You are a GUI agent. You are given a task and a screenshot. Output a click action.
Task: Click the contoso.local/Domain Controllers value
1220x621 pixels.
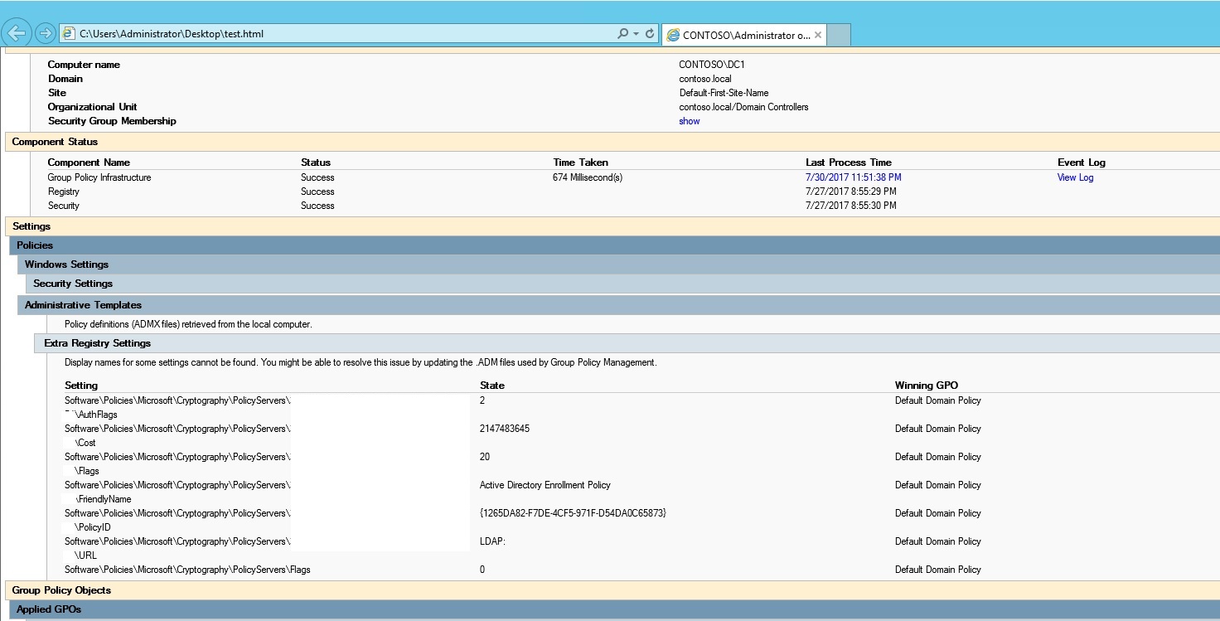point(744,107)
